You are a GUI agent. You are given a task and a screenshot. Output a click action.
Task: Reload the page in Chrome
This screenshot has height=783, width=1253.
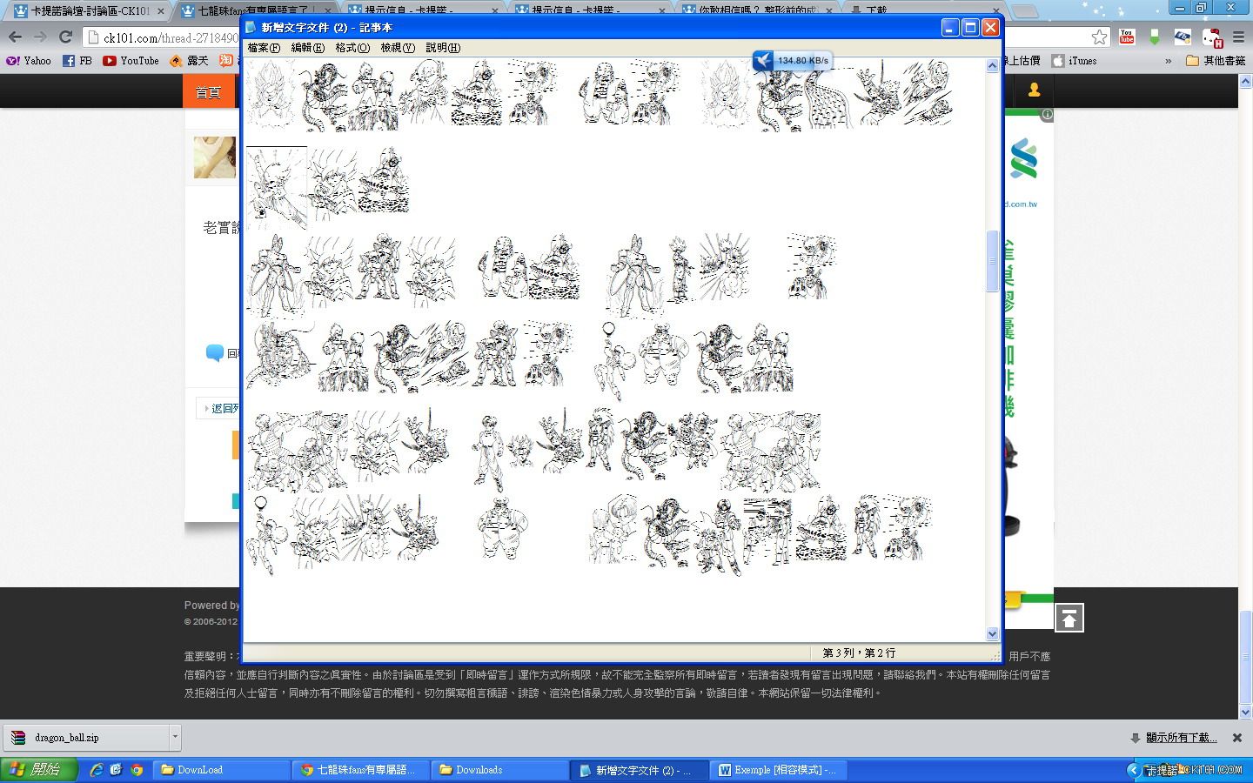65,37
